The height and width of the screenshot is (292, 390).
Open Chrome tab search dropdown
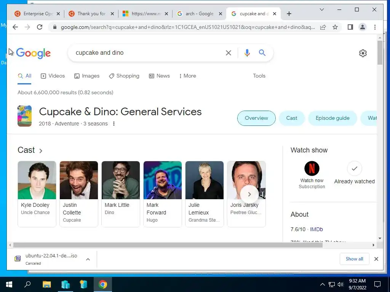pyautogui.click(x=321, y=10)
